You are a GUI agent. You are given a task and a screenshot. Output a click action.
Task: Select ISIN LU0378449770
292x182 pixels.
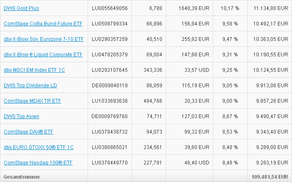110,163
